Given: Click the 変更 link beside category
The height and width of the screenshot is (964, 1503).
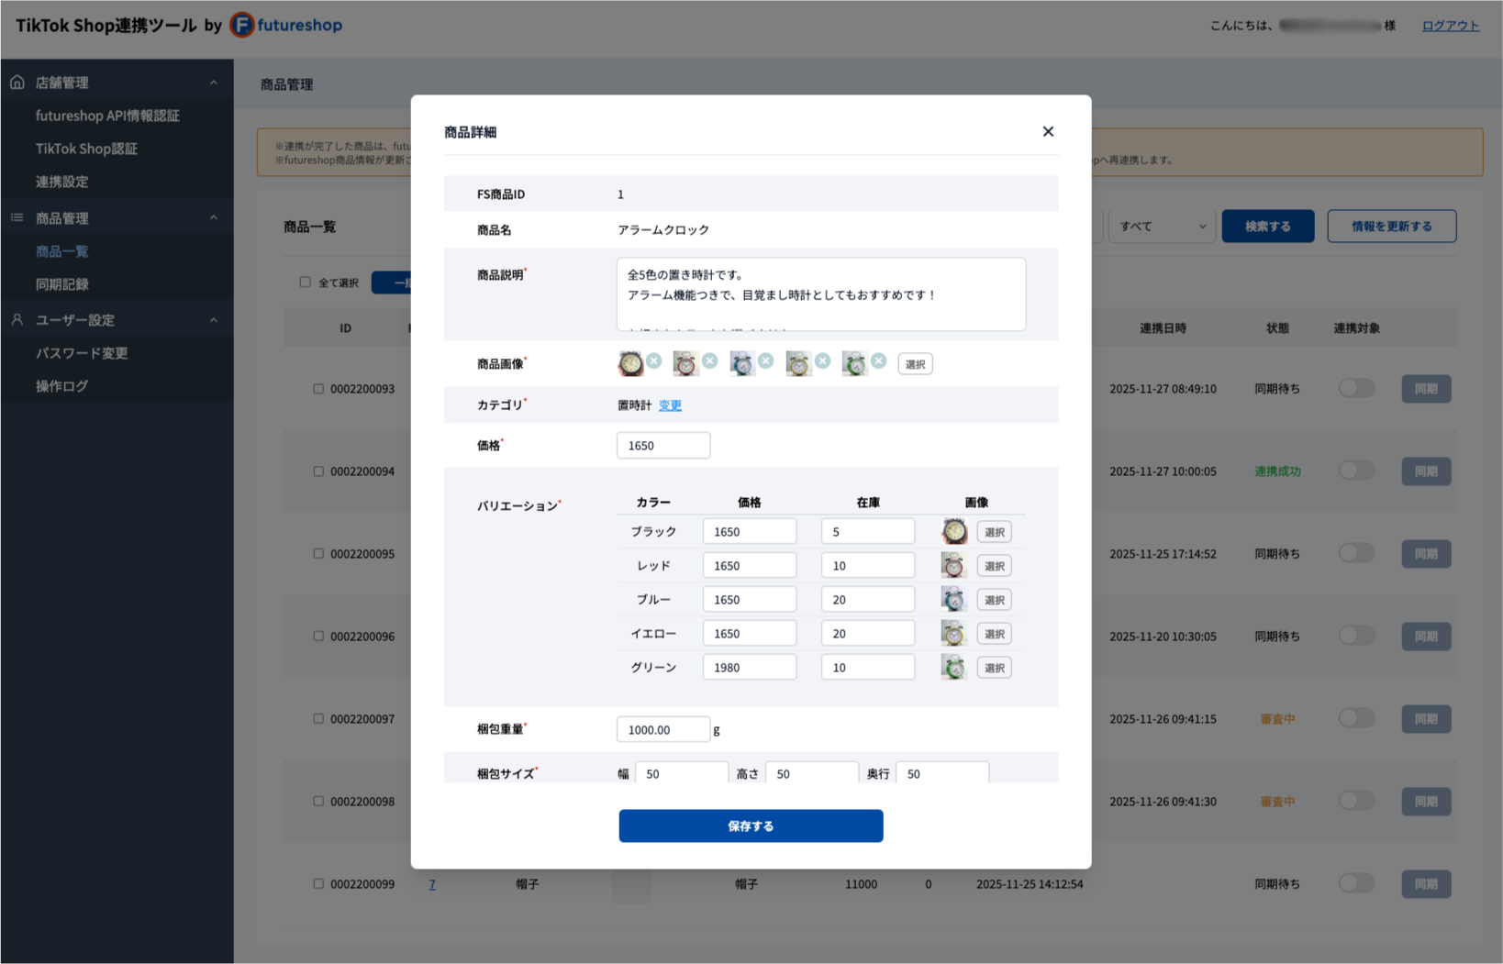Looking at the screenshot, I should click(670, 404).
